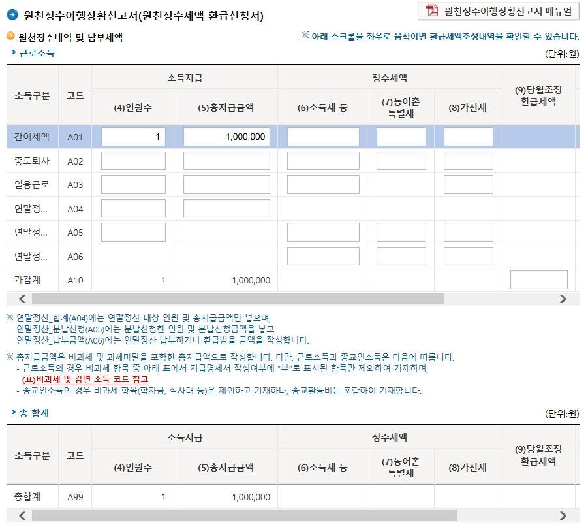Click the 총지급금액 field for 간이세액 A01

click(226, 137)
